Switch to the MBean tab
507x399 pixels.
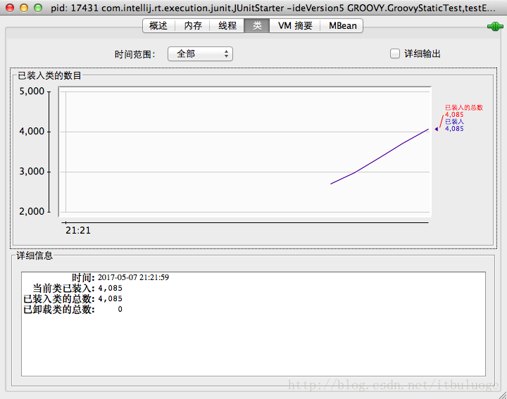342,26
